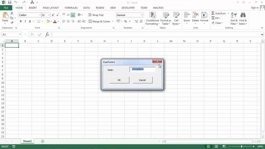Screen dimensions: 265x149
Task: Click the Center alignment icon
Action: [68, 22]
